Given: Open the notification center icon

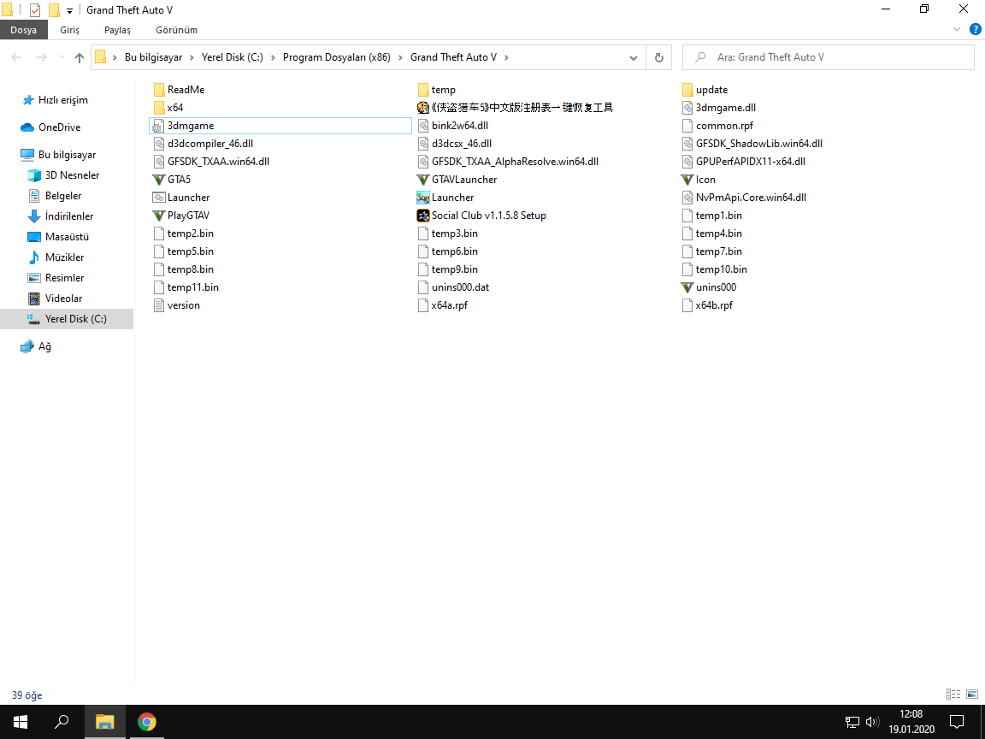Looking at the screenshot, I should [x=957, y=722].
